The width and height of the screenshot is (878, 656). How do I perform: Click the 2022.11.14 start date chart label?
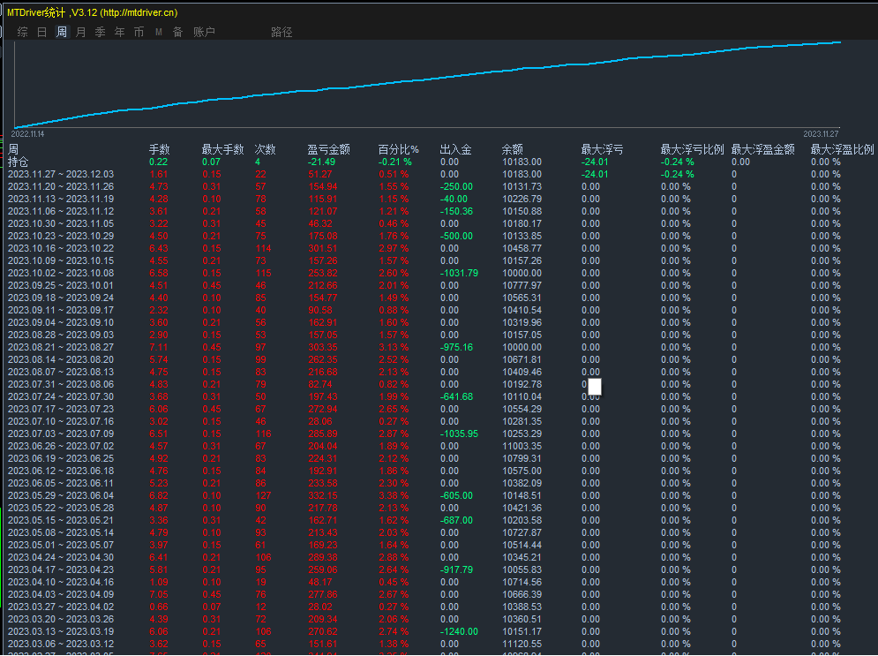tap(27, 134)
